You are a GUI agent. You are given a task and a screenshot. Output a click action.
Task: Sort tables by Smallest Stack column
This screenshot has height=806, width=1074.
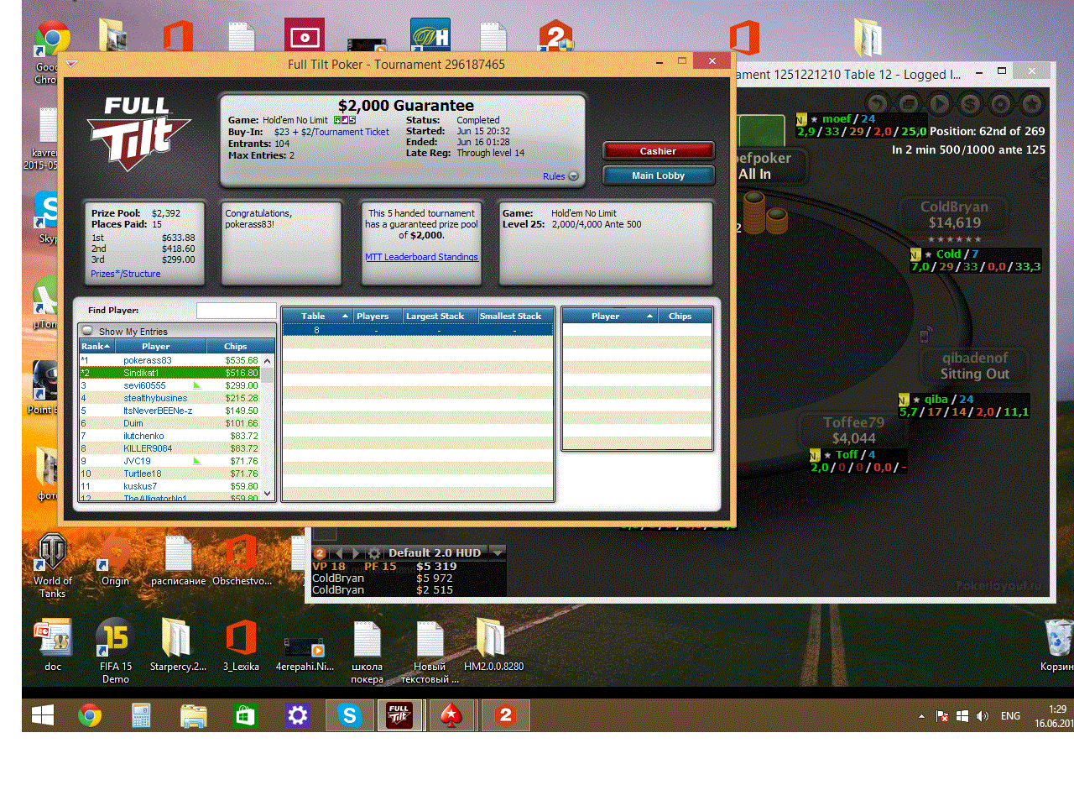coord(515,316)
